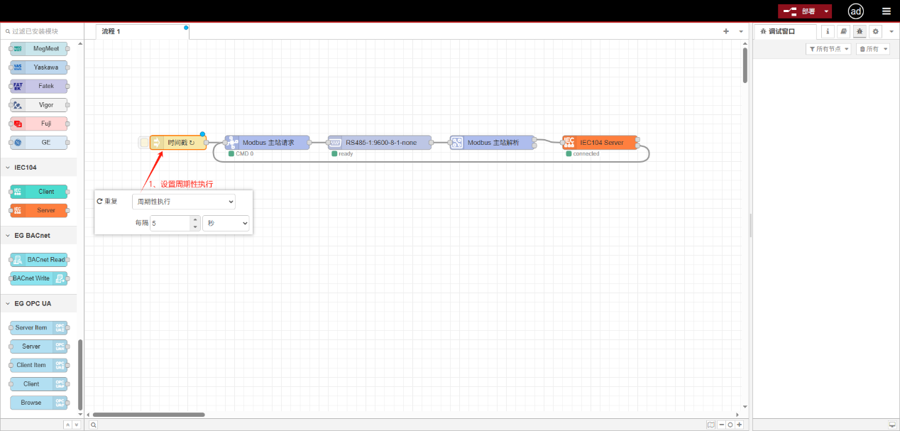Open the info sidebar tab icon

click(x=828, y=31)
